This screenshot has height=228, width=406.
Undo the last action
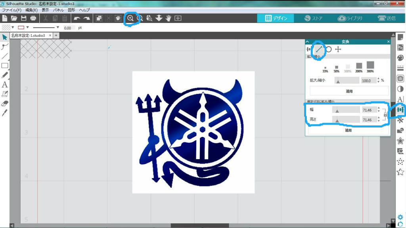click(77, 18)
